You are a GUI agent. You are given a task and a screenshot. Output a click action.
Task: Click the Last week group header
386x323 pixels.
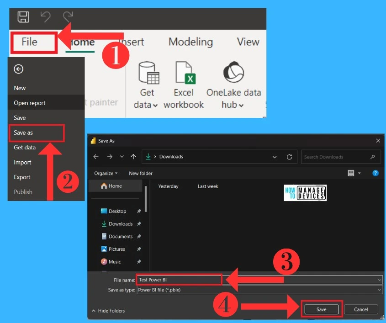click(208, 186)
